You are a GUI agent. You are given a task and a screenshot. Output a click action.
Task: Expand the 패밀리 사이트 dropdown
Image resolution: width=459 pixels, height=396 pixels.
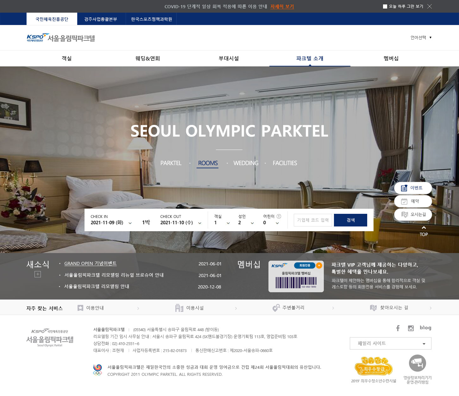click(391, 343)
